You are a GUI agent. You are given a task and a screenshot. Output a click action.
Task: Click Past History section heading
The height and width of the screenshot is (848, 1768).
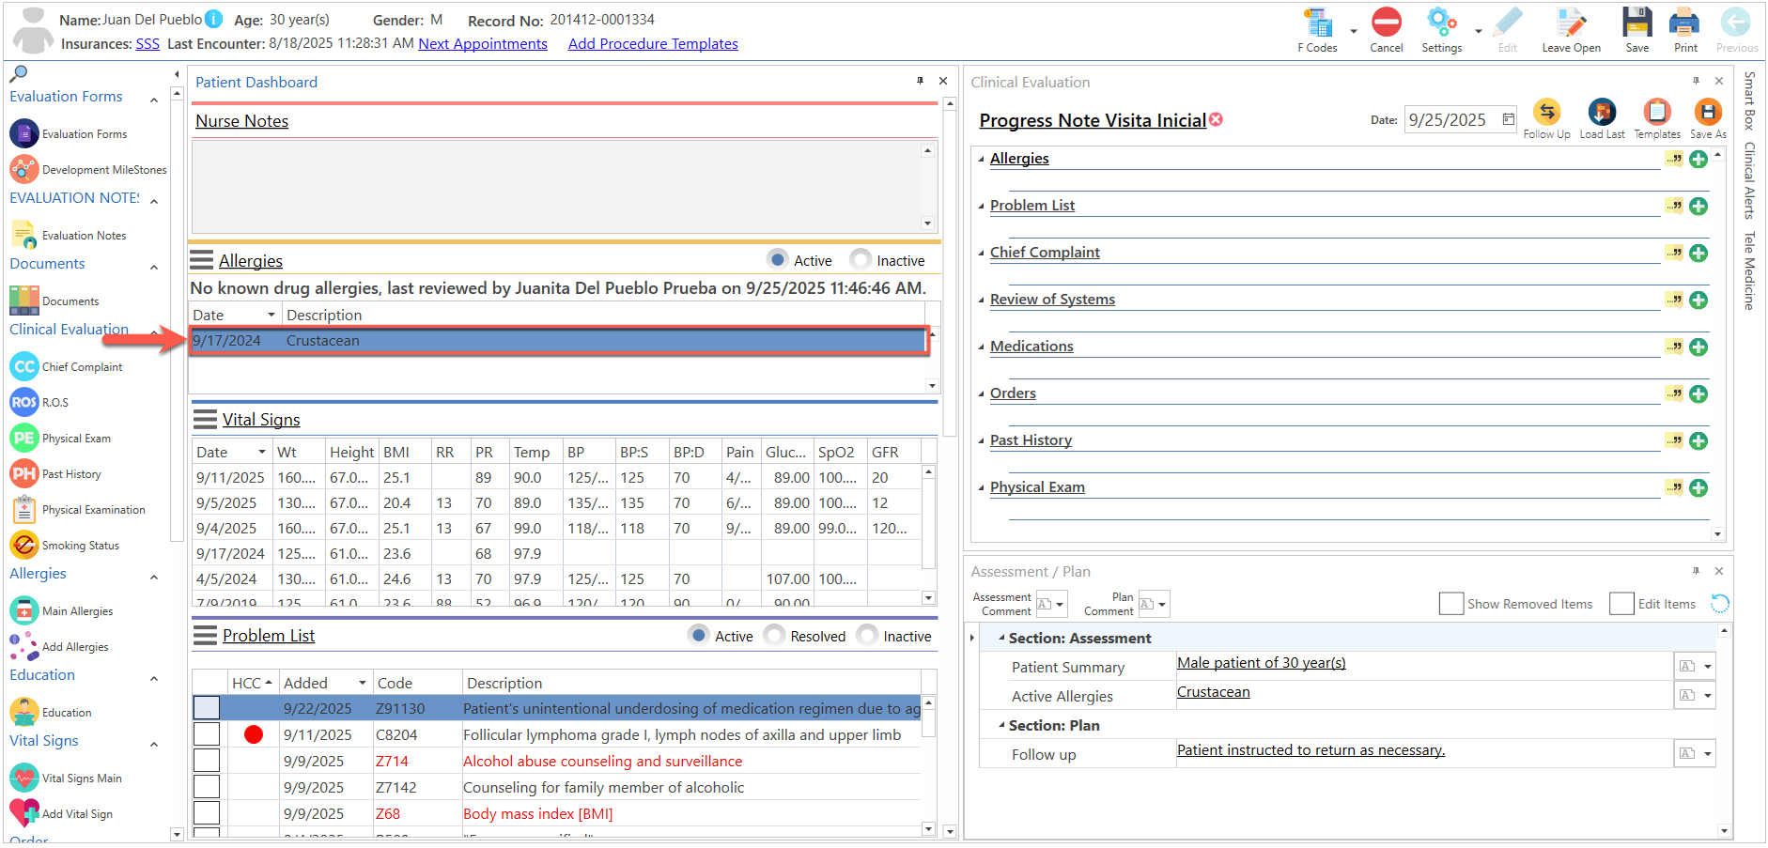pyautogui.click(x=1031, y=440)
